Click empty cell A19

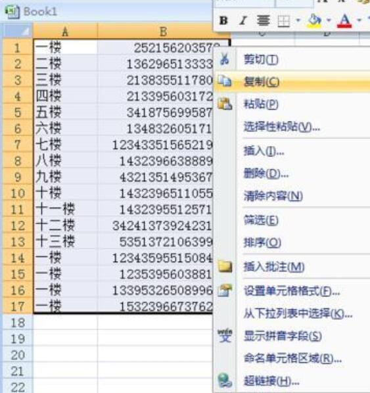click(x=65, y=338)
